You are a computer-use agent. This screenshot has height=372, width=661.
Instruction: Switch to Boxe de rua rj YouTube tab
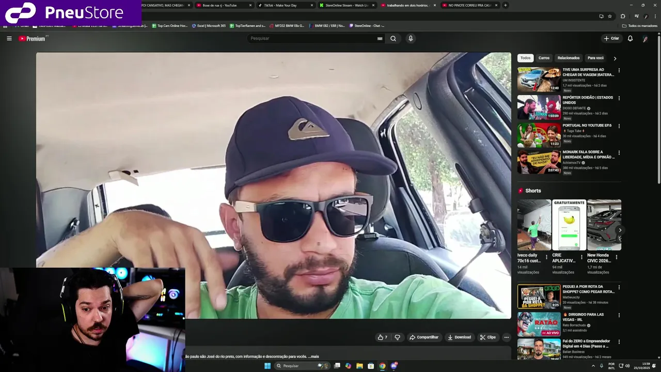(x=224, y=5)
